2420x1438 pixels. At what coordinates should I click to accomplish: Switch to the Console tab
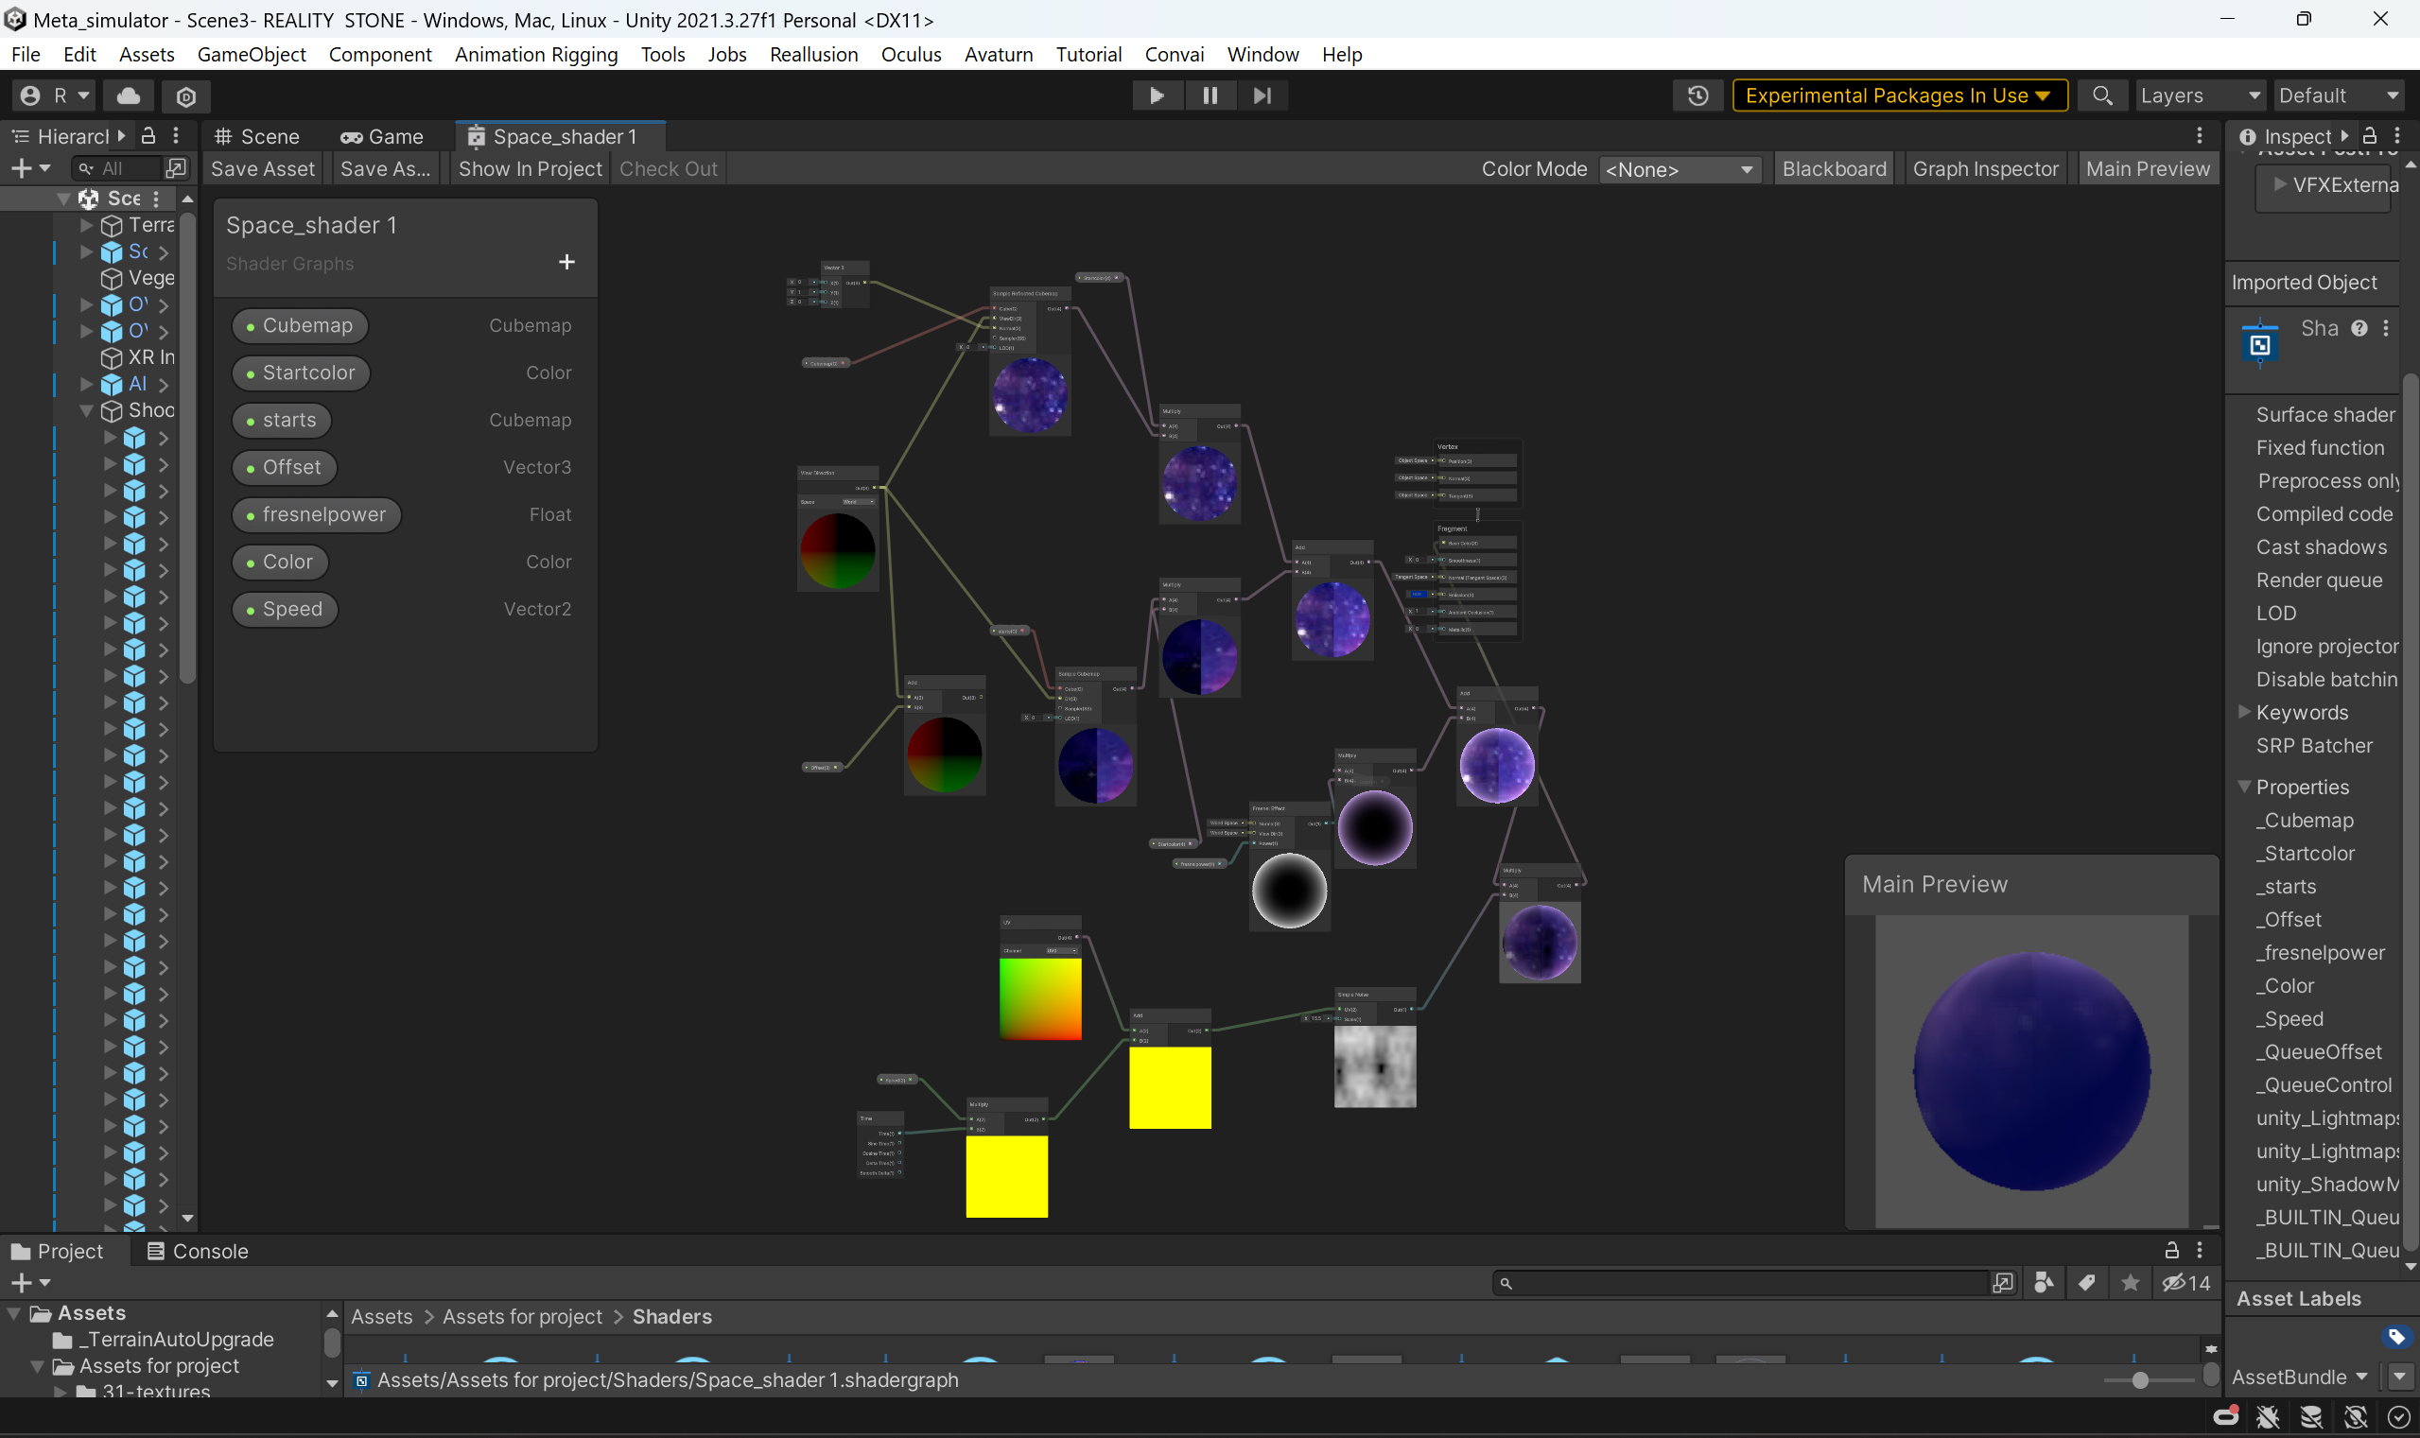(198, 1251)
